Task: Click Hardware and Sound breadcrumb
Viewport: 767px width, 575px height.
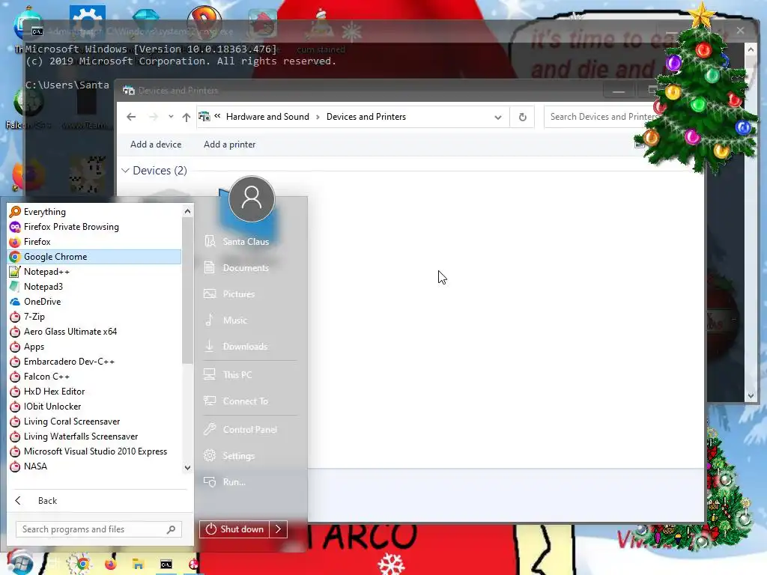Action: click(x=267, y=117)
